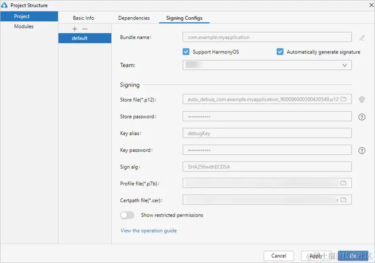Click the fingerprint icon beside Store file
The image size is (375, 263).
coord(362,100)
